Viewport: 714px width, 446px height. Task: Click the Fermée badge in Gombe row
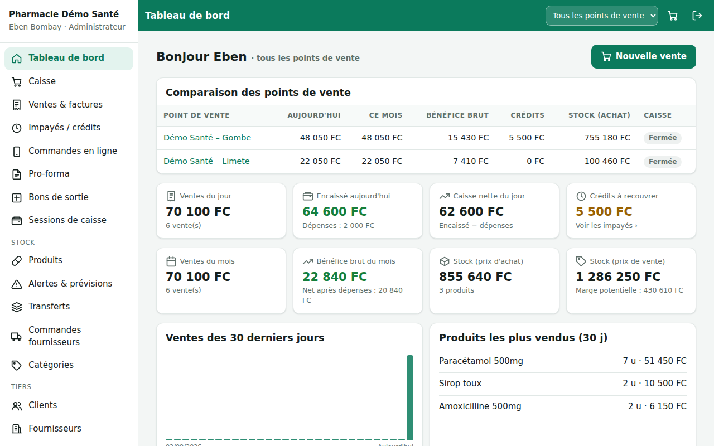pyautogui.click(x=663, y=138)
